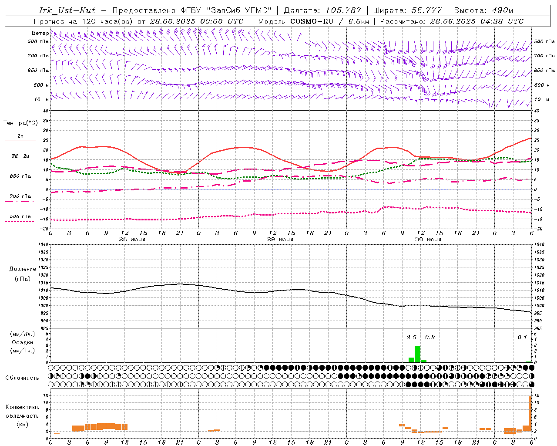Click the "30 июня" date label
Viewport: 557px width, 446px height.
pyautogui.click(x=428, y=240)
